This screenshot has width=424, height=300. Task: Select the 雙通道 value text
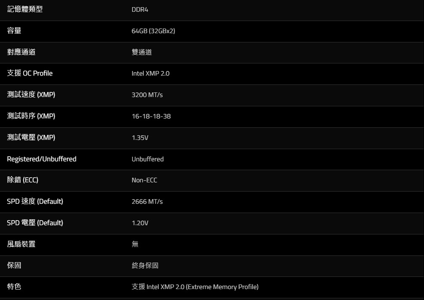(141, 52)
